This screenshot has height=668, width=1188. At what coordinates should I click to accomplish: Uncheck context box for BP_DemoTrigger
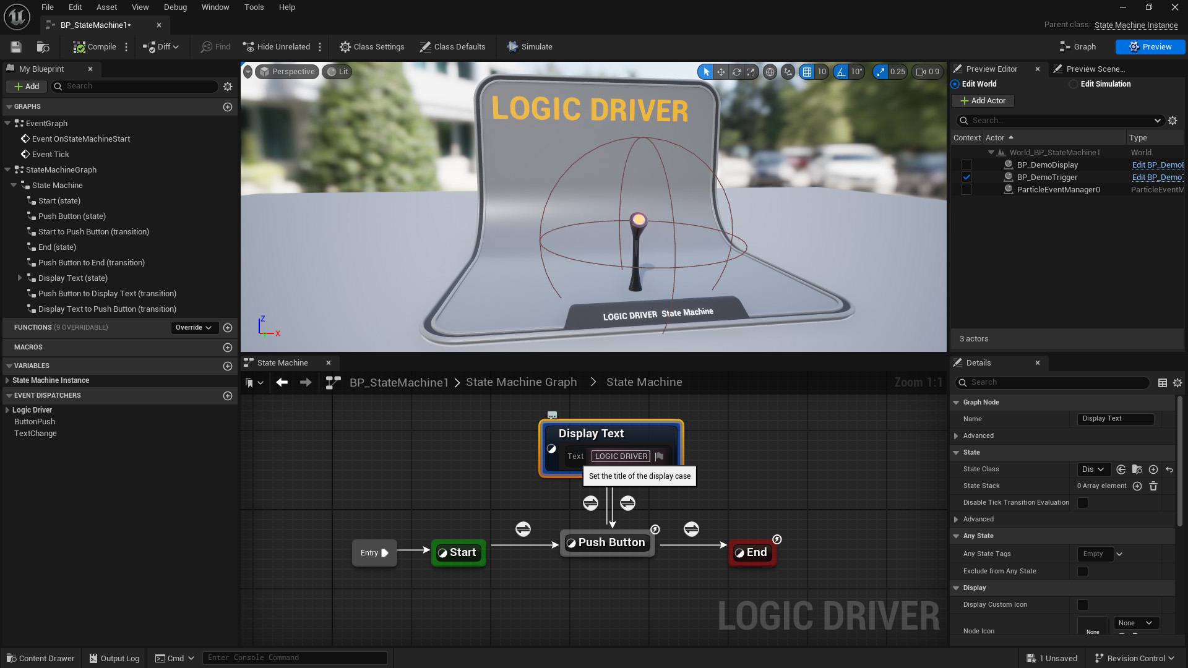(x=966, y=178)
